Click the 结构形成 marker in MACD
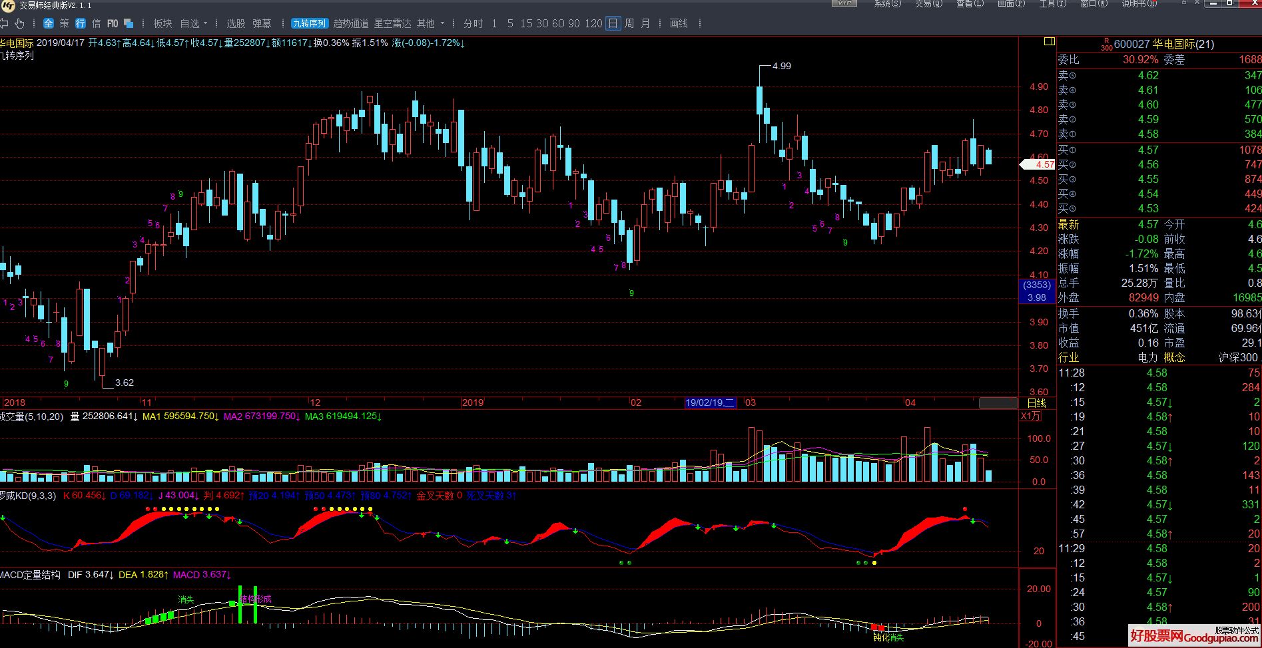1262x648 pixels. point(256,599)
